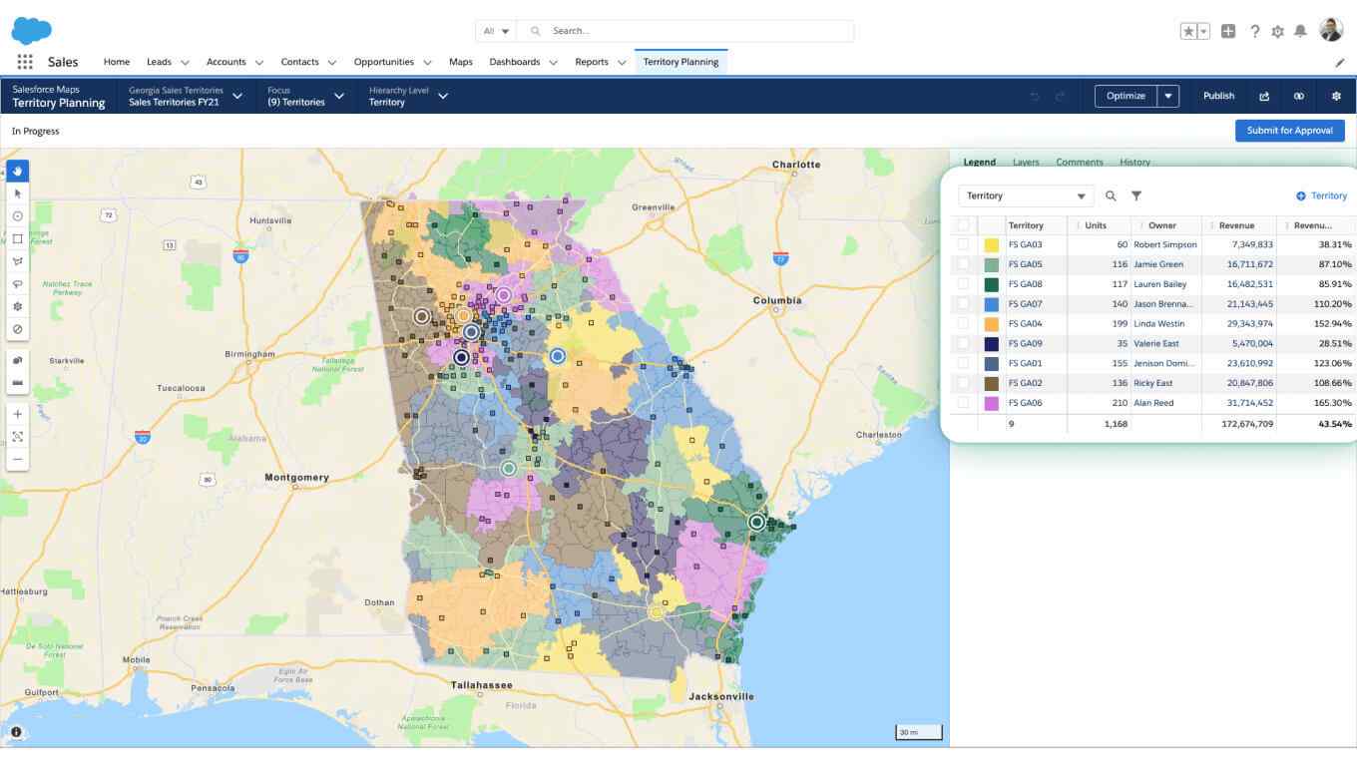Tick the FS GA01 row checkbox
The width and height of the screenshot is (1357, 763).
[963, 363]
